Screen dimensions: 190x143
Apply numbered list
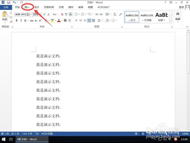(x=83, y=14)
